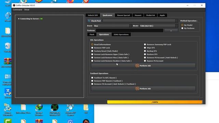Launch Advanced IP Scanner desktop shortcut
Viewport: 219px width, 123px height.
70,110
